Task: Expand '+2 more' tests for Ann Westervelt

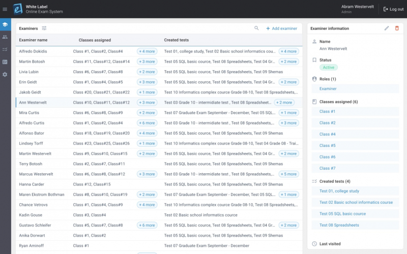Action: pos(284,103)
